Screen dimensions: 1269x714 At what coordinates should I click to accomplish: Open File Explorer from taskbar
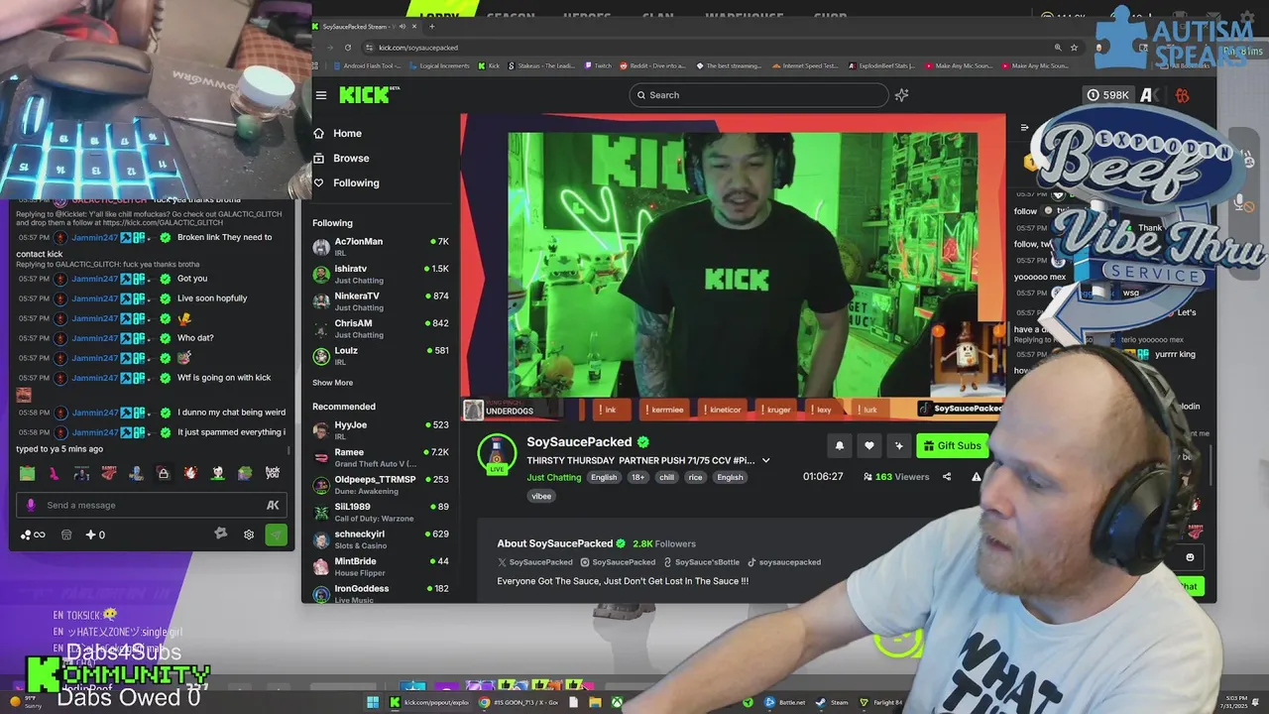tap(595, 702)
